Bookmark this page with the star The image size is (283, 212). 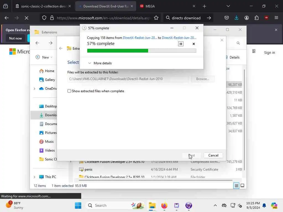(156, 18)
